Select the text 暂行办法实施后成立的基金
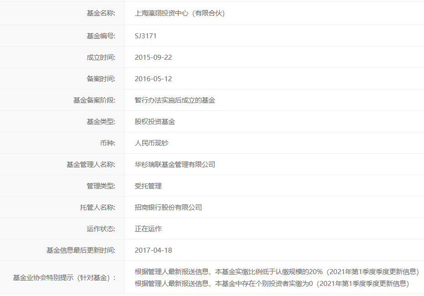The image size is (424, 296). click(x=175, y=100)
